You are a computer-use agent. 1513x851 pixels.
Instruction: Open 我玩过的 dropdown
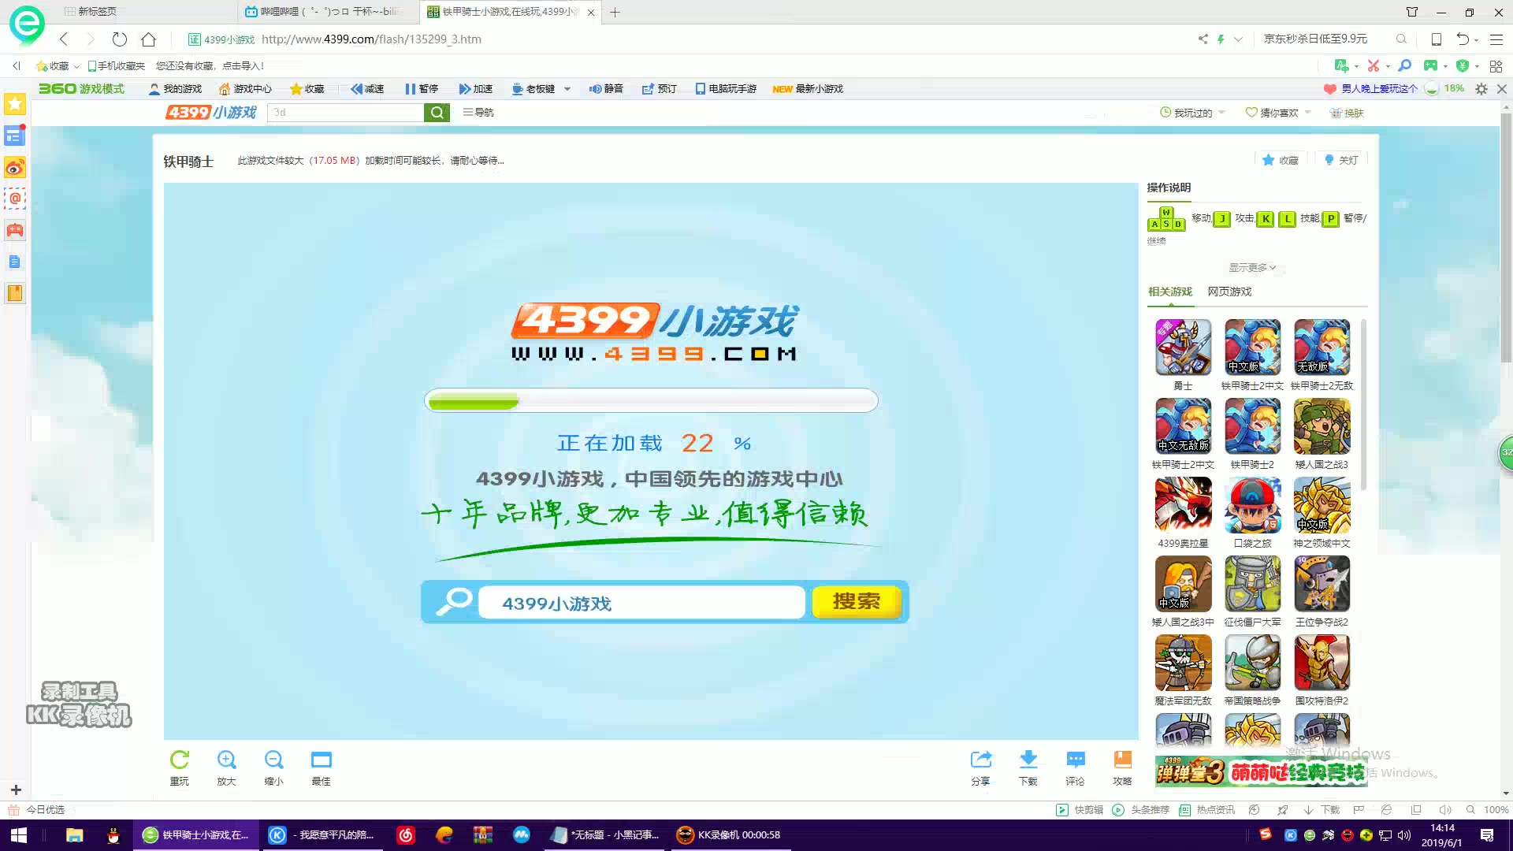1193,113
